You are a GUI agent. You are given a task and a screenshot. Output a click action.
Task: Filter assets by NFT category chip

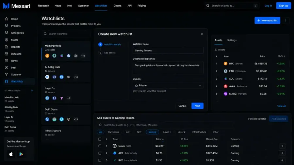tap(139, 132)
